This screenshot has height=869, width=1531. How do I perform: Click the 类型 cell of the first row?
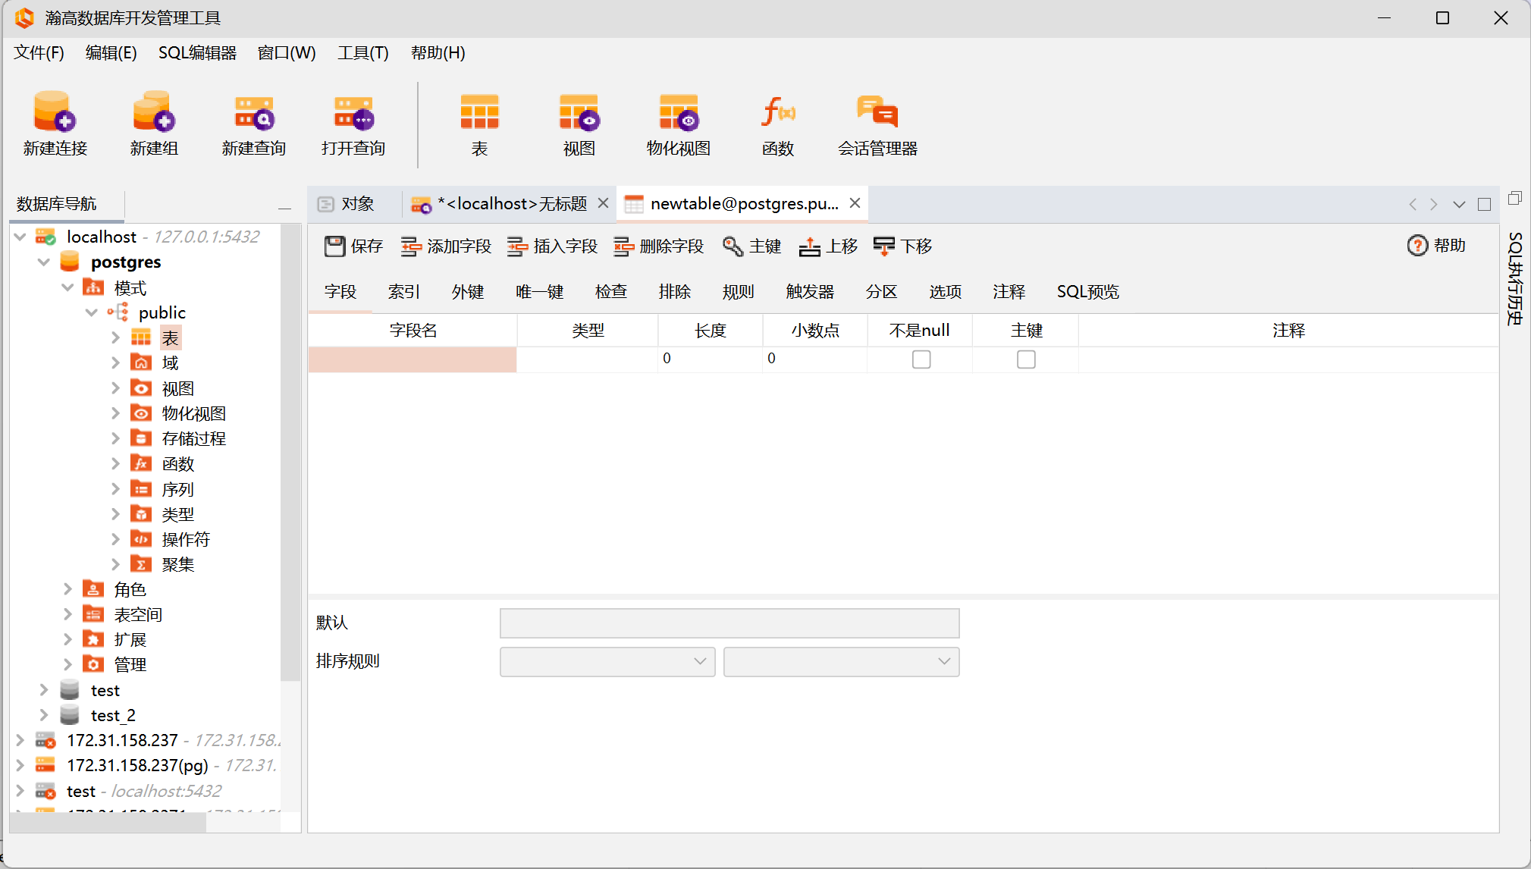click(588, 359)
